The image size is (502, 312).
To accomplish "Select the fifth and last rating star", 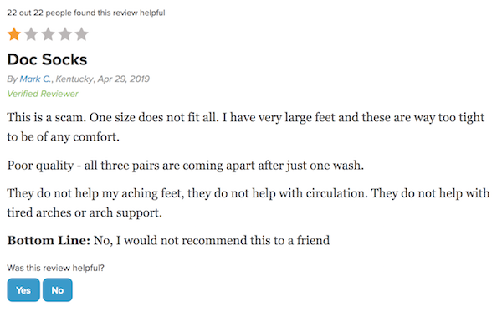I will [x=82, y=34].
